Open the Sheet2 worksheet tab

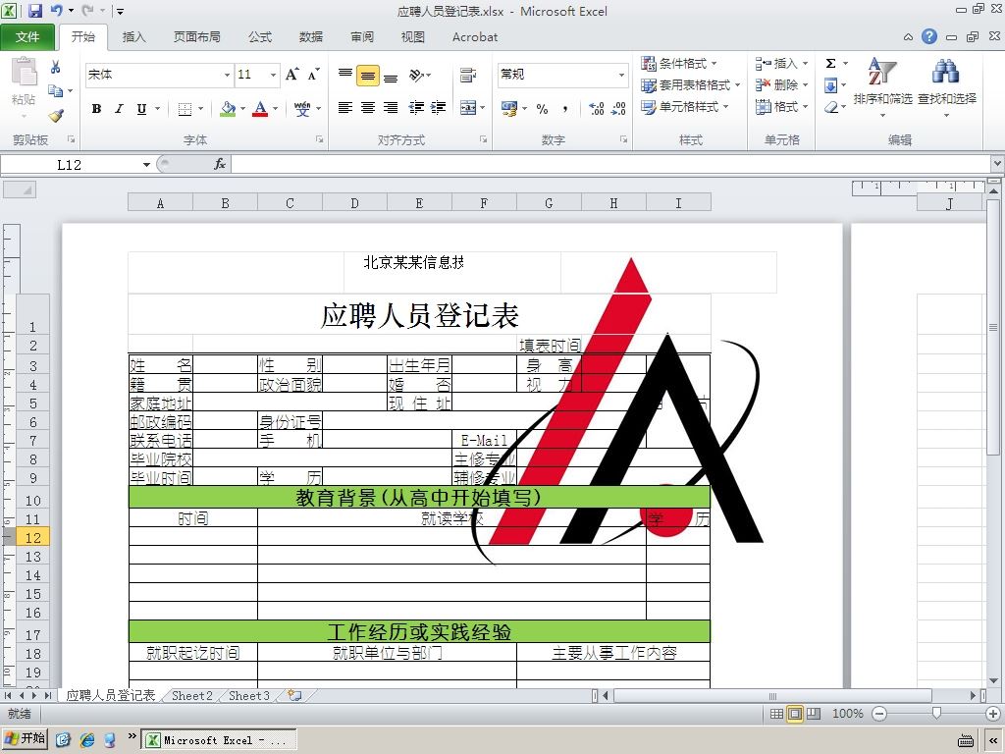pyautogui.click(x=191, y=696)
